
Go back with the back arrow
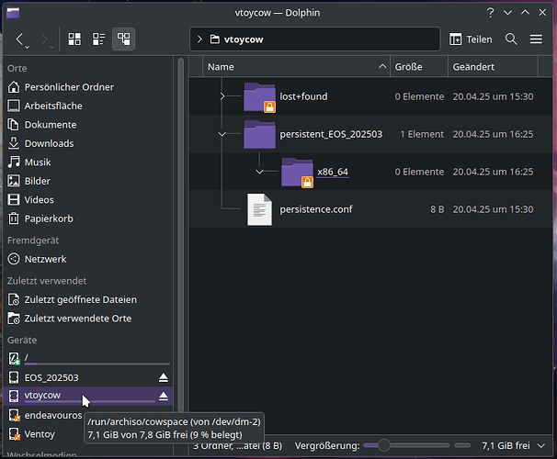click(x=20, y=39)
